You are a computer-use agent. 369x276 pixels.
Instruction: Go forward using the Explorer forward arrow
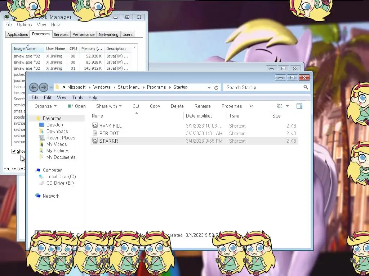point(44,88)
